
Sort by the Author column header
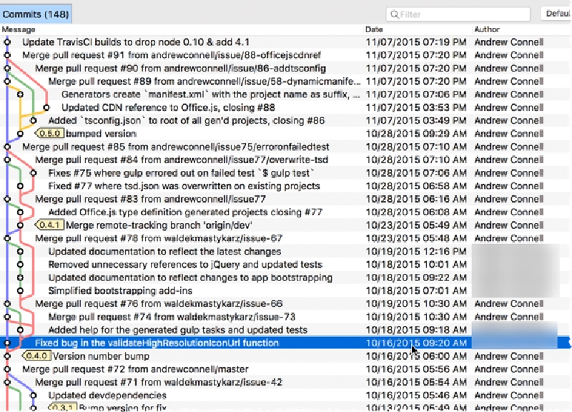click(x=487, y=29)
